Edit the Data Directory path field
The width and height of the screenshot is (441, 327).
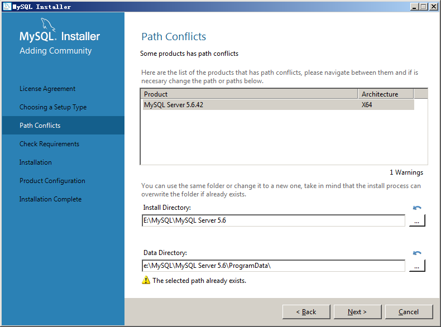274,266
